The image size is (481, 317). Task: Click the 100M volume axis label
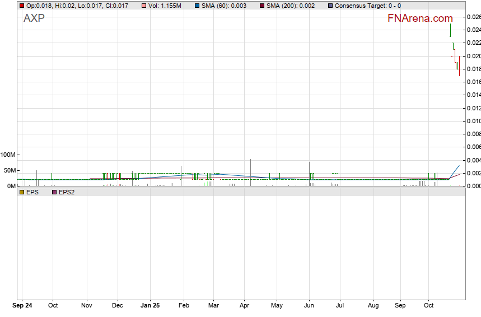9,155
